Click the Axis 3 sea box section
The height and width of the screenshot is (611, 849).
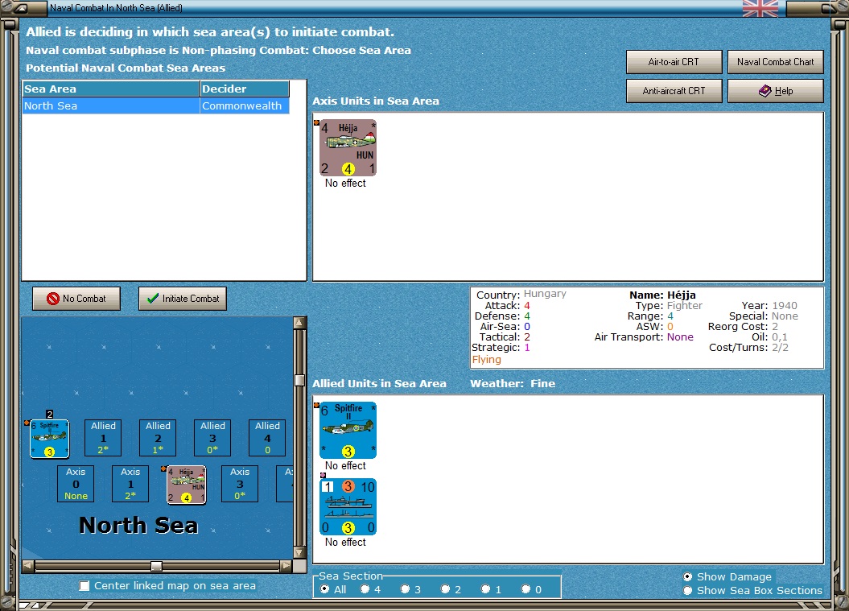[x=240, y=484]
